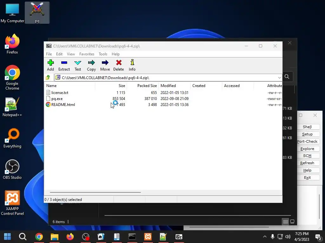The height and width of the screenshot is (243, 325).
Task: Click the microphone tray icon
Action: pyautogui.click(x=273, y=237)
